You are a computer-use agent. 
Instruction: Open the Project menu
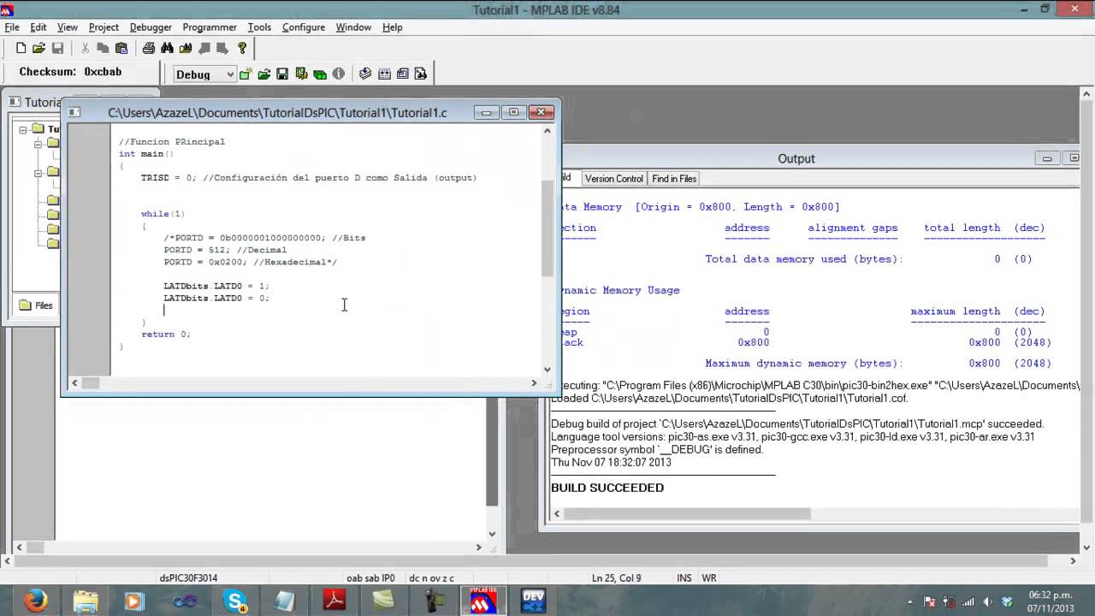pos(104,27)
